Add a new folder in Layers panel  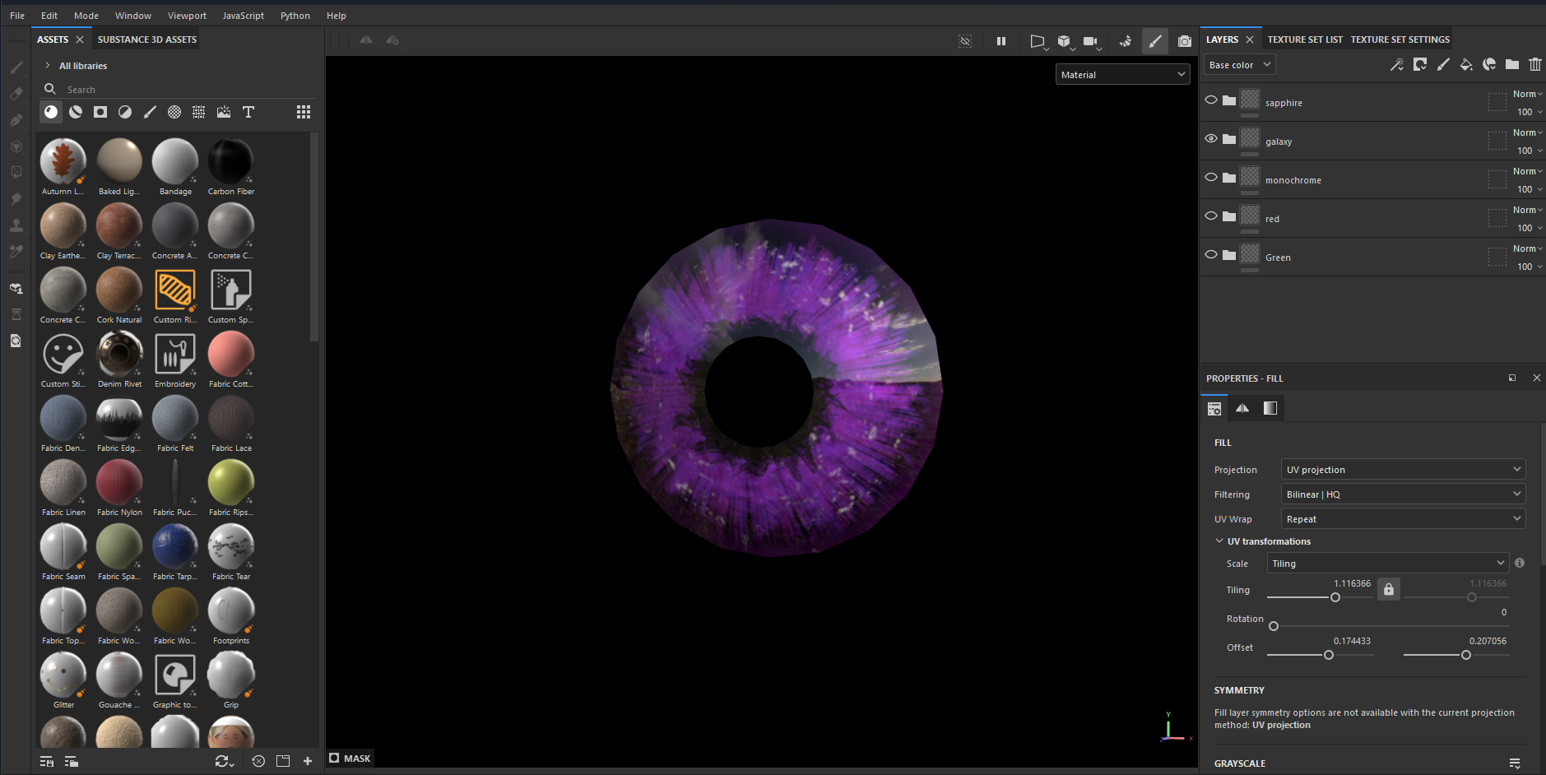[x=1511, y=64]
